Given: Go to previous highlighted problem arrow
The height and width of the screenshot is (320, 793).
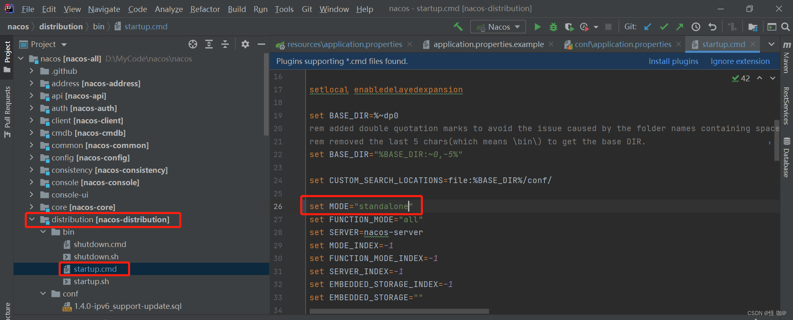Looking at the screenshot, I should [760, 78].
